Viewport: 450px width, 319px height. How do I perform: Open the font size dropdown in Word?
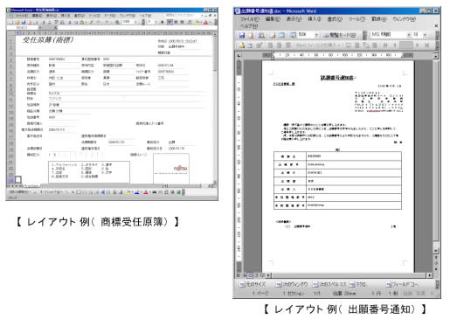[x=425, y=35]
